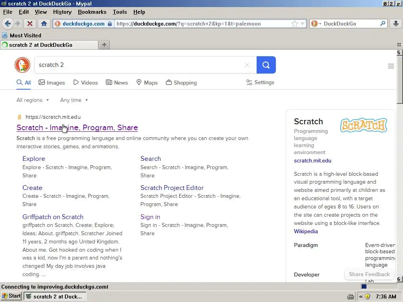Open 'Scratch - Imagine, Program, Share' result
This screenshot has width=403, height=302.
pyautogui.click(x=77, y=128)
